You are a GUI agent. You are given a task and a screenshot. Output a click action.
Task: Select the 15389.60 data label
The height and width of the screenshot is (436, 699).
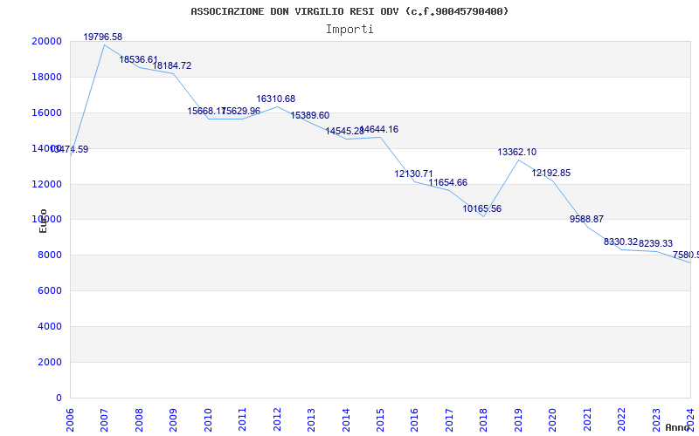pos(310,116)
